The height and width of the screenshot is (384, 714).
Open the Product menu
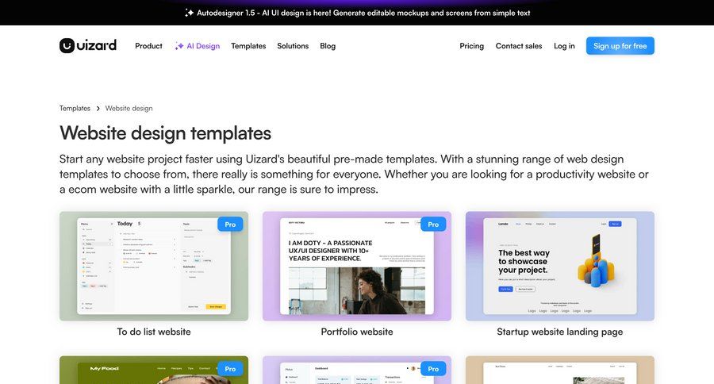click(148, 46)
